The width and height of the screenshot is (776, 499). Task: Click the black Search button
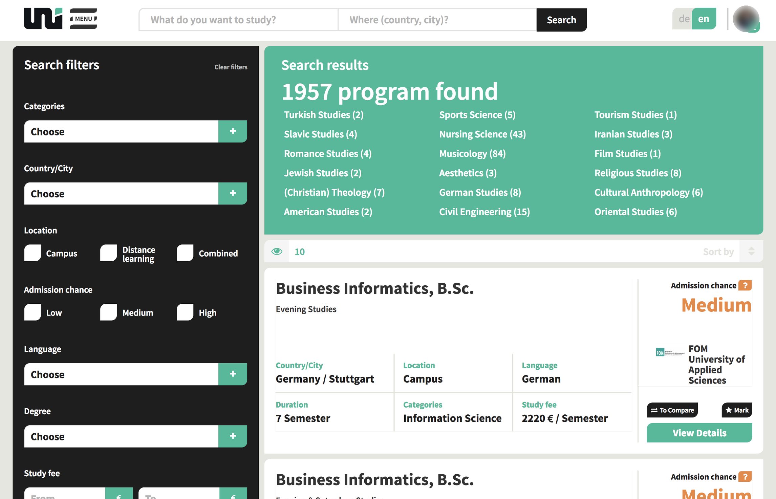click(561, 20)
